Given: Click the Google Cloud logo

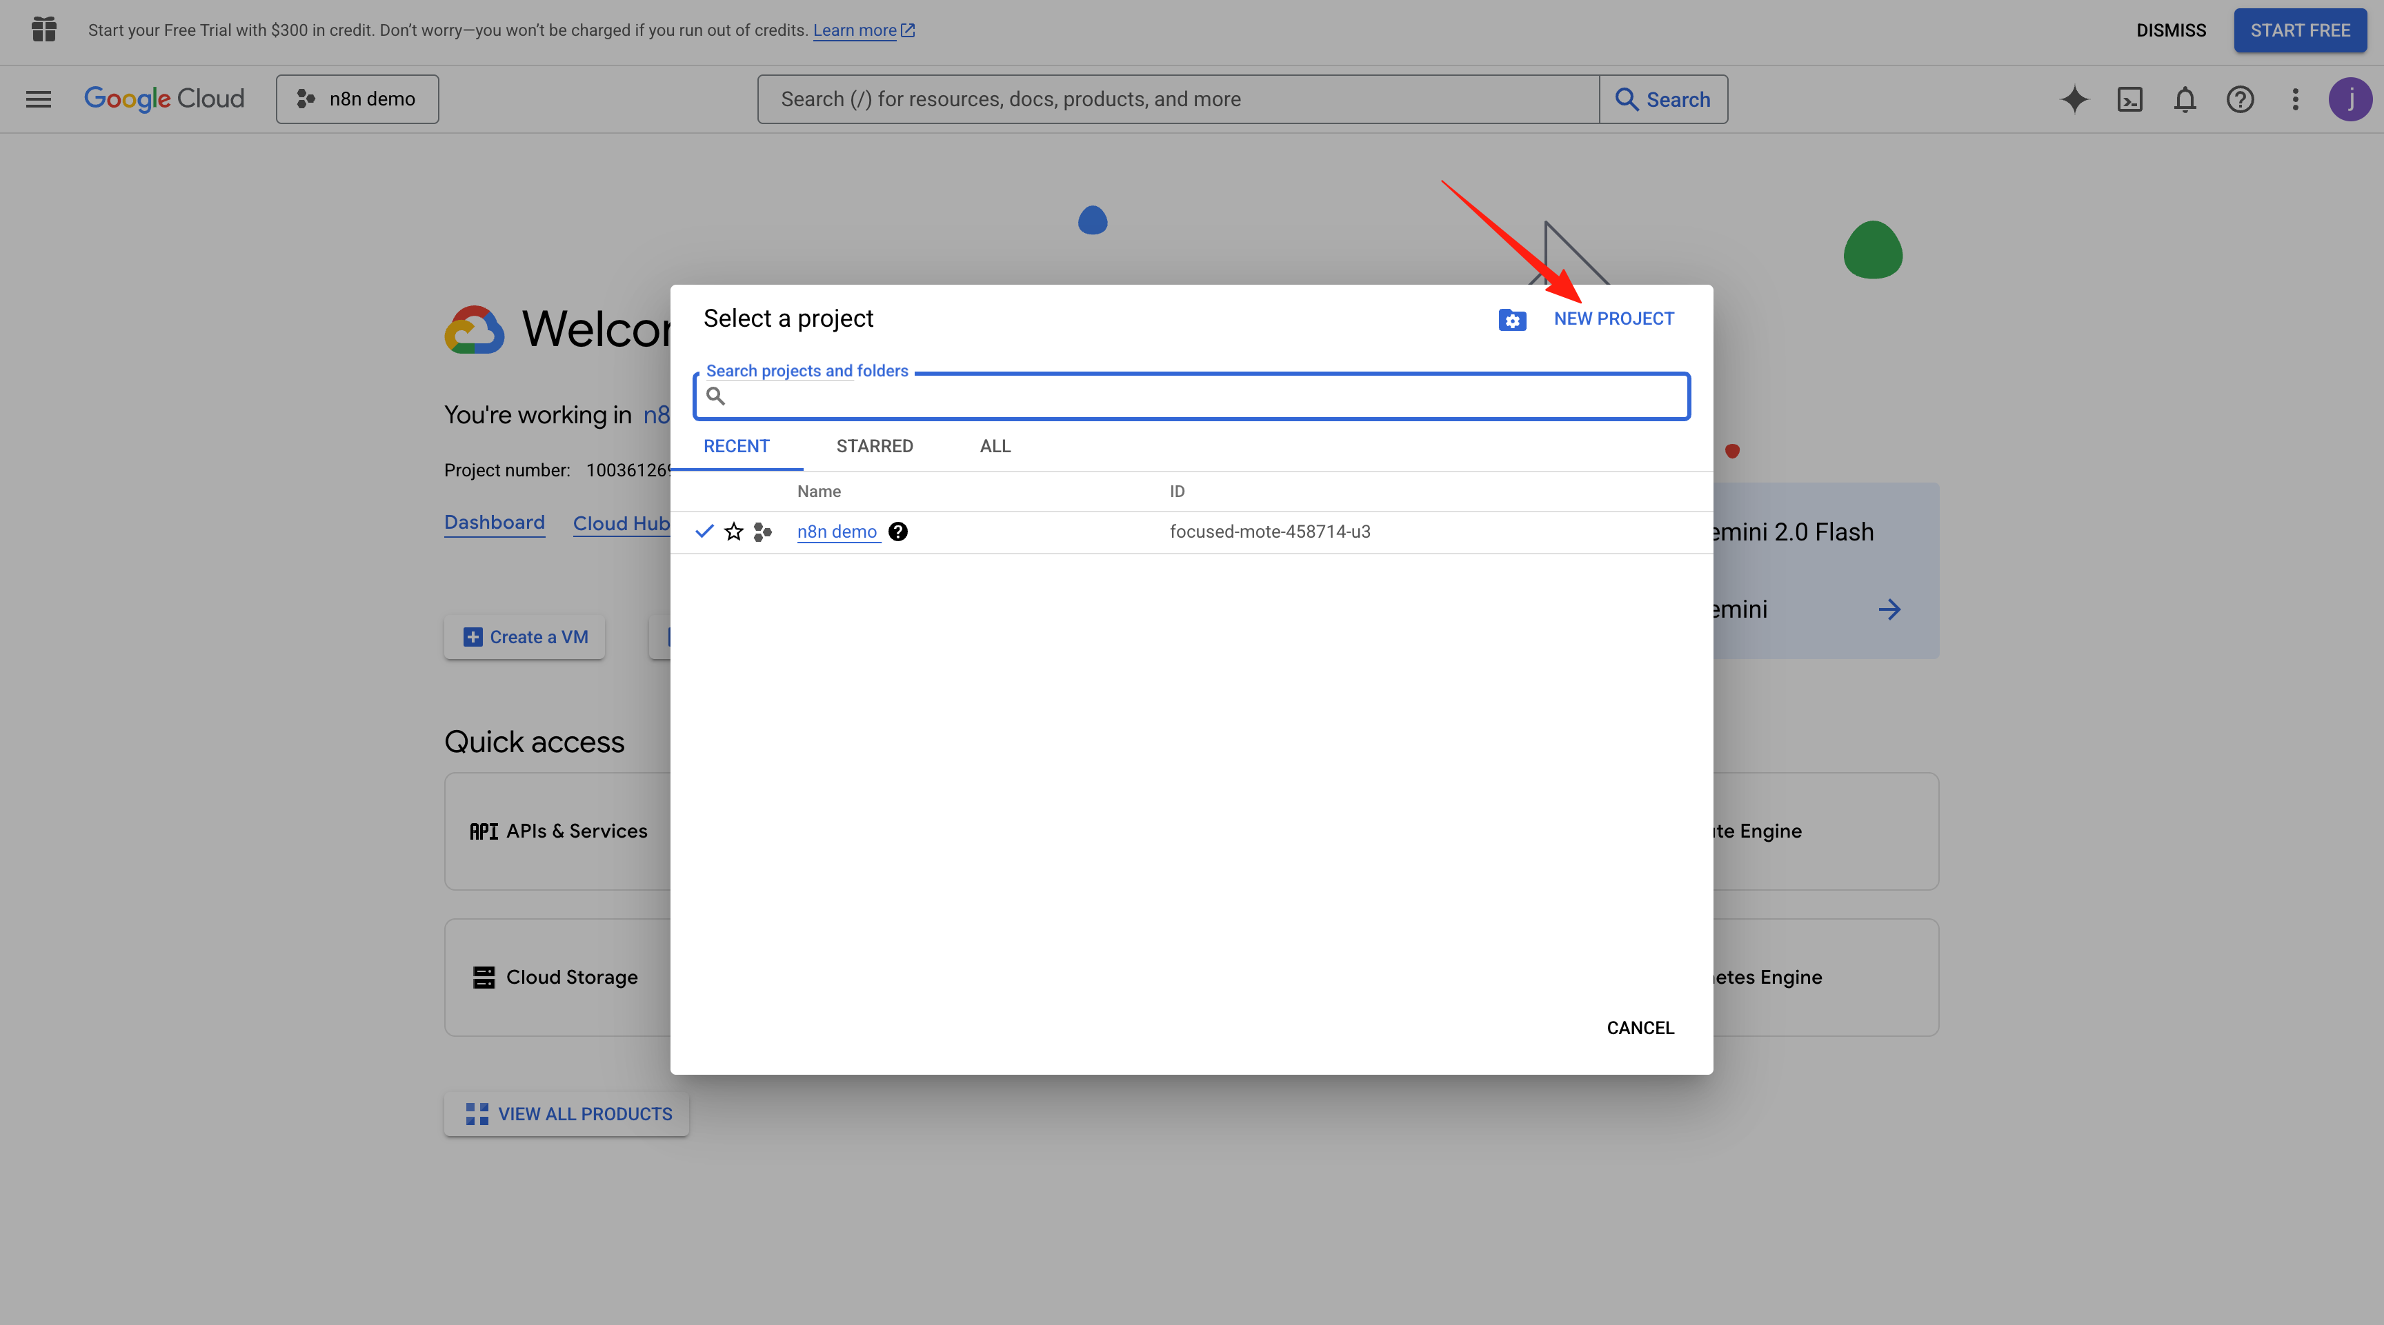Looking at the screenshot, I should click(x=163, y=99).
